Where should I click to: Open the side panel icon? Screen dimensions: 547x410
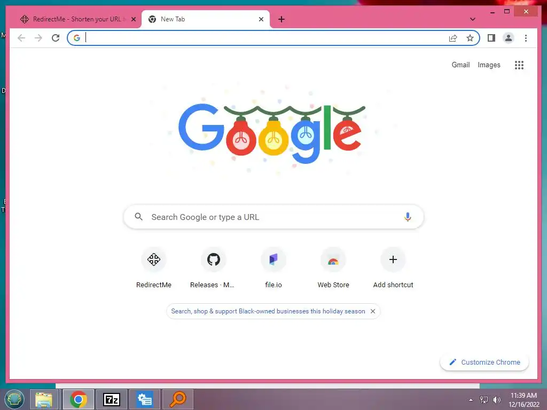click(x=491, y=38)
